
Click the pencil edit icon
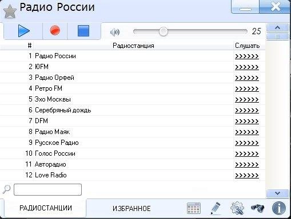(x=216, y=208)
